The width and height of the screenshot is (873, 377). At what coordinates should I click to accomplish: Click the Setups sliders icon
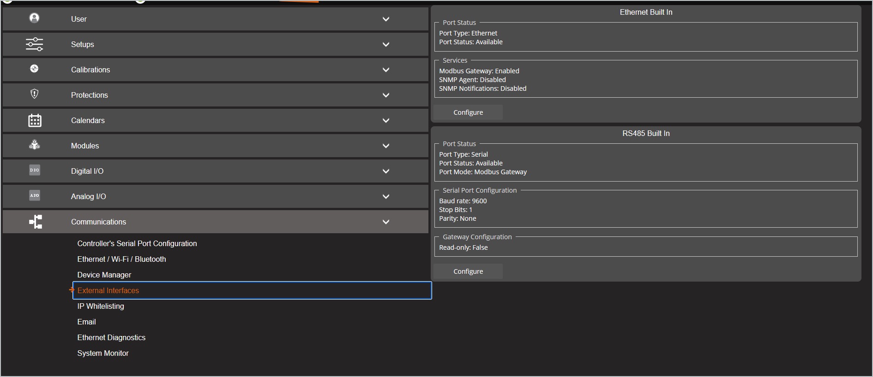[34, 44]
